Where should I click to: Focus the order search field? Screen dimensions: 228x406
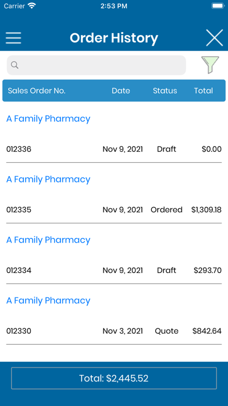(x=97, y=65)
